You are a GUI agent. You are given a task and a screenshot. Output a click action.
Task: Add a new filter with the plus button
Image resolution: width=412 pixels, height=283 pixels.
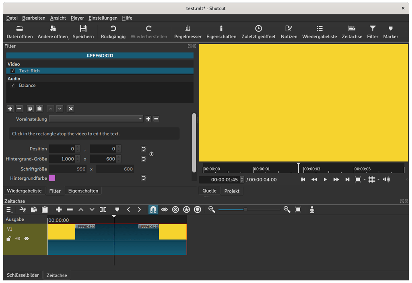[x=10, y=109]
